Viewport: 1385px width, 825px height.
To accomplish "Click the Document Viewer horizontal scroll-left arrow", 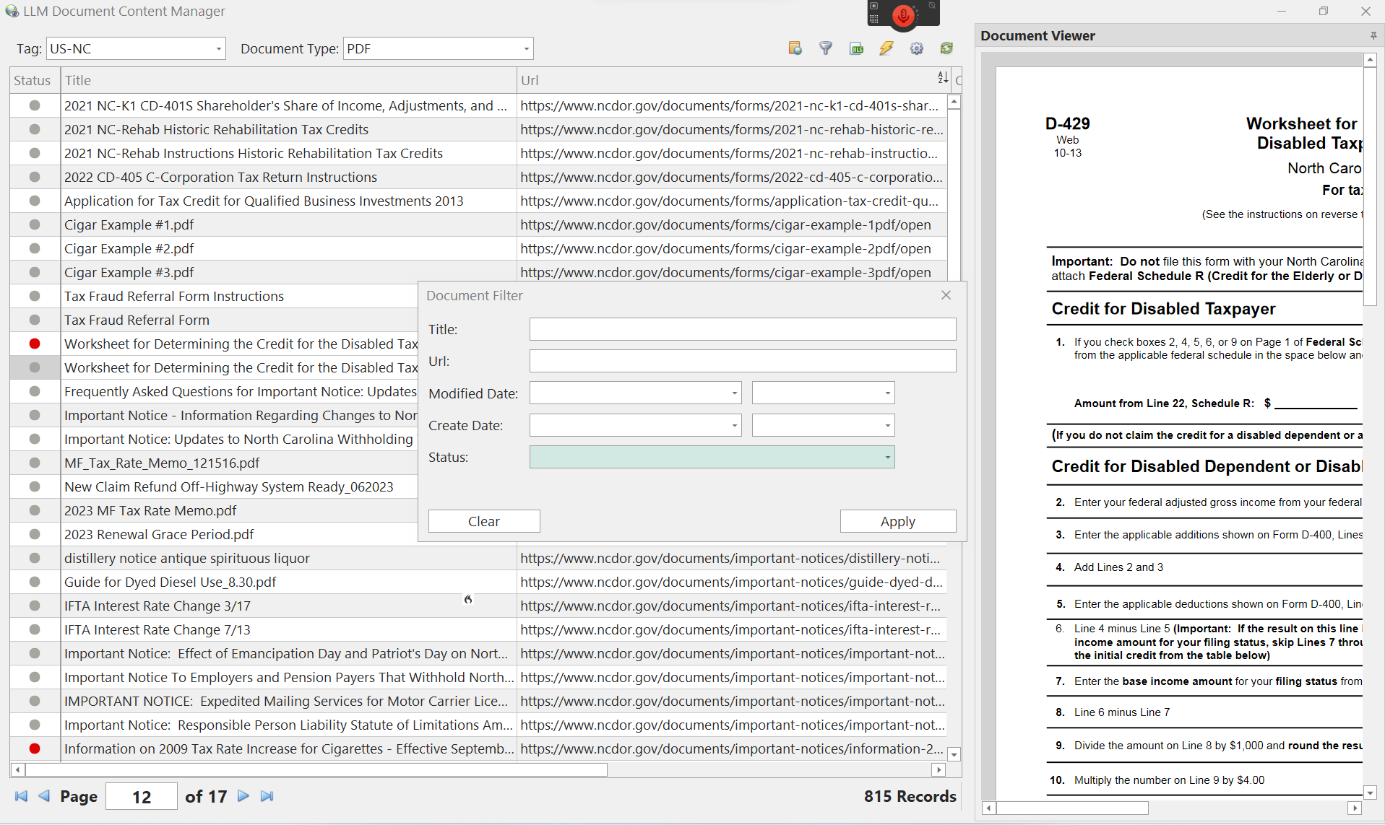I will click(989, 808).
